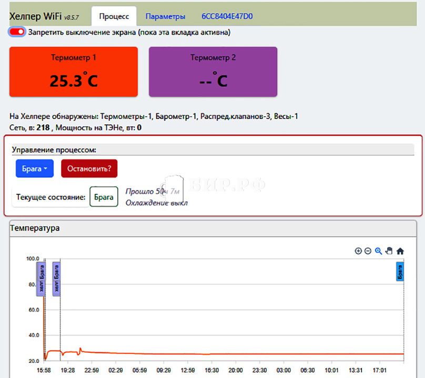Viewport: 425px width, 378px height.
Task: Select the chart panning hand tool
Action: pos(389,251)
